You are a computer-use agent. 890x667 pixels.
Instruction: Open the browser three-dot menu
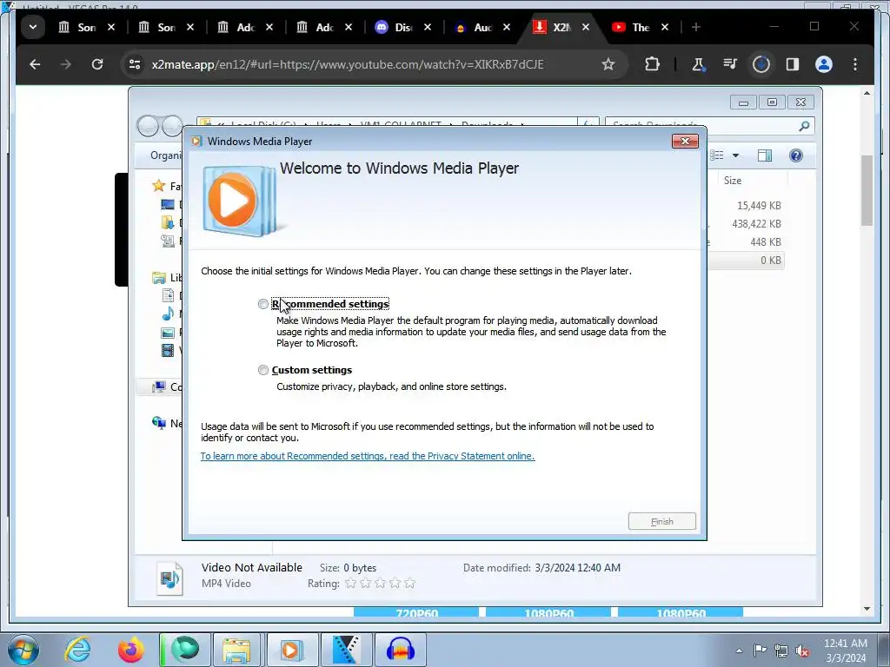pos(855,64)
